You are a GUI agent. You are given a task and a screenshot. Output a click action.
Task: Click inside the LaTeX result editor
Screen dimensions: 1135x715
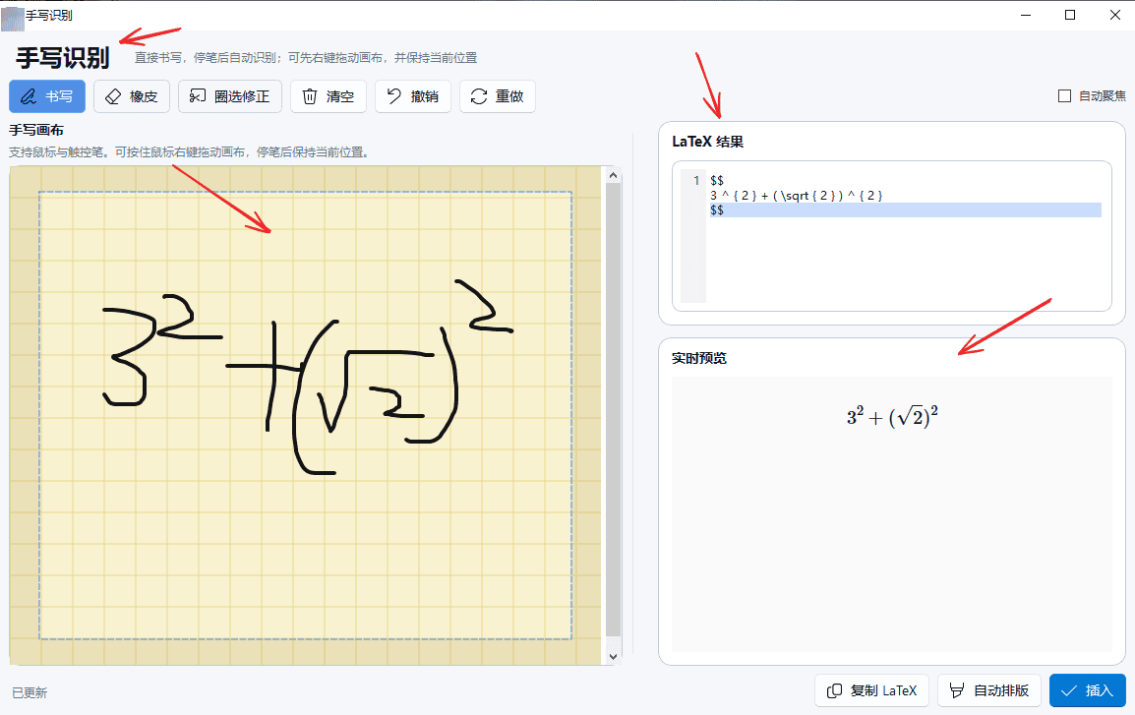coord(892,236)
